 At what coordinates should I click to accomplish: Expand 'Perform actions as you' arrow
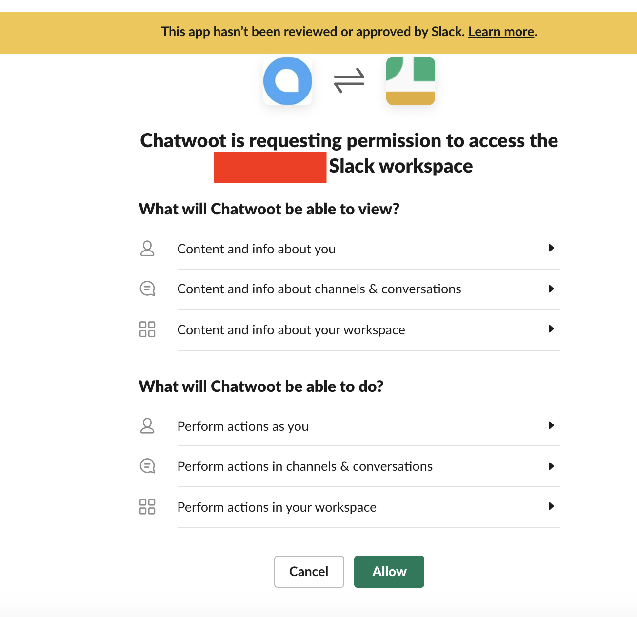point(551,425)
